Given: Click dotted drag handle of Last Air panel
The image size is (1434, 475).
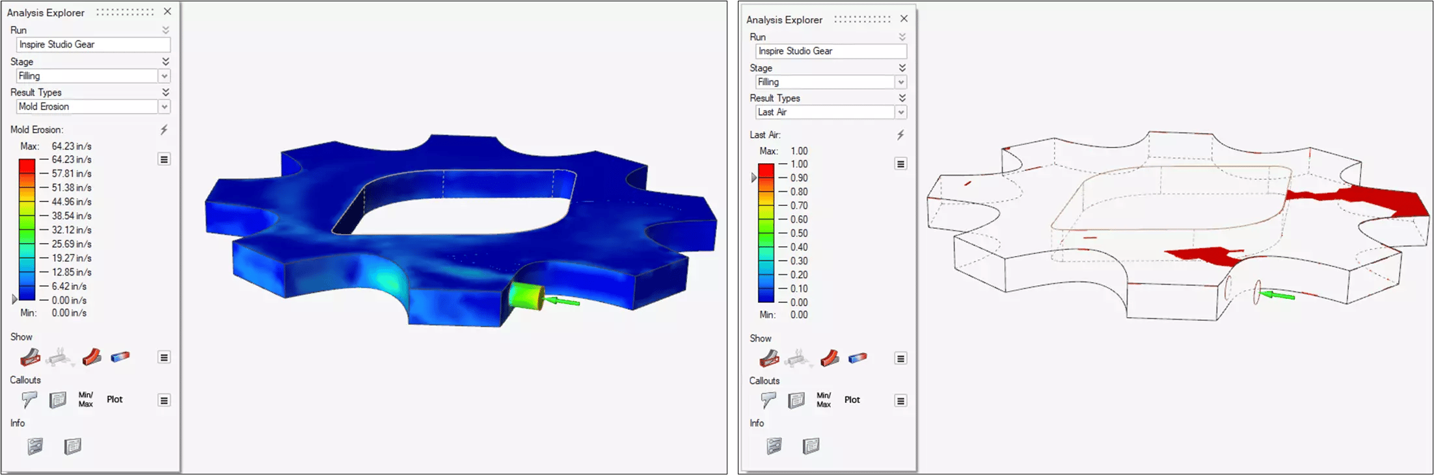Looking at the screenshot, I should point(862,19).
